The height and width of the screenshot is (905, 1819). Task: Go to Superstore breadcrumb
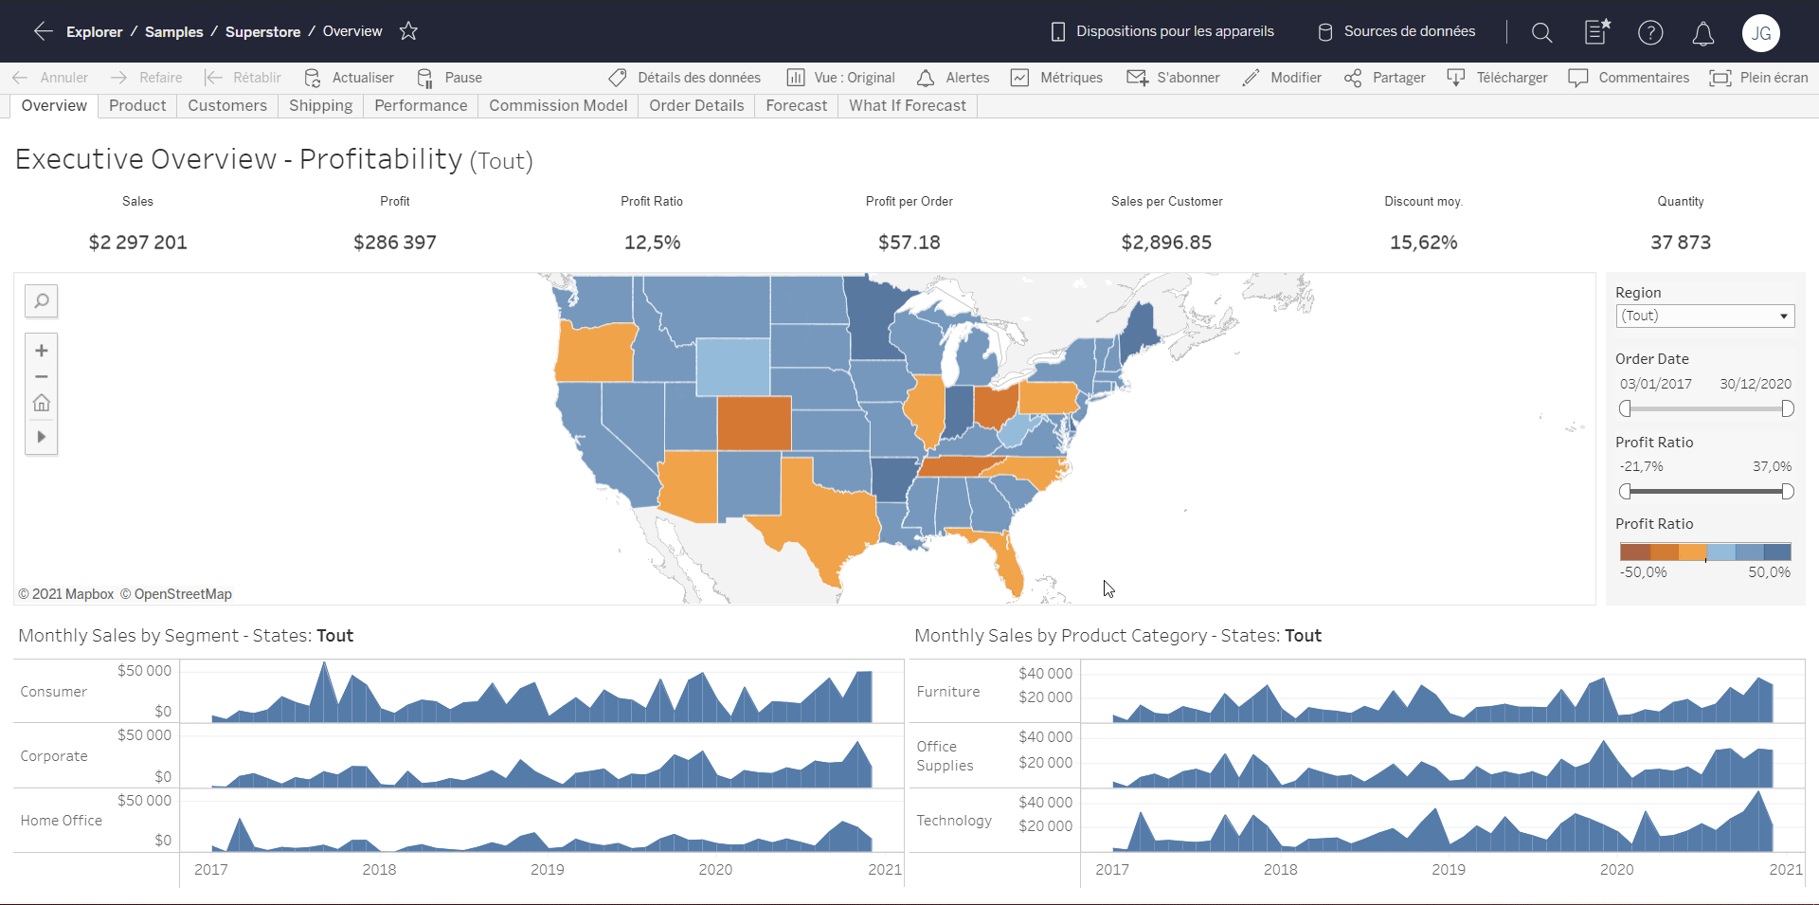262,32
